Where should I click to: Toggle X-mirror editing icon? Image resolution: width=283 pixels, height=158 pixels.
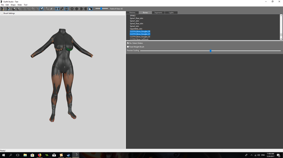pyautogui.click(x=57, y=9)
